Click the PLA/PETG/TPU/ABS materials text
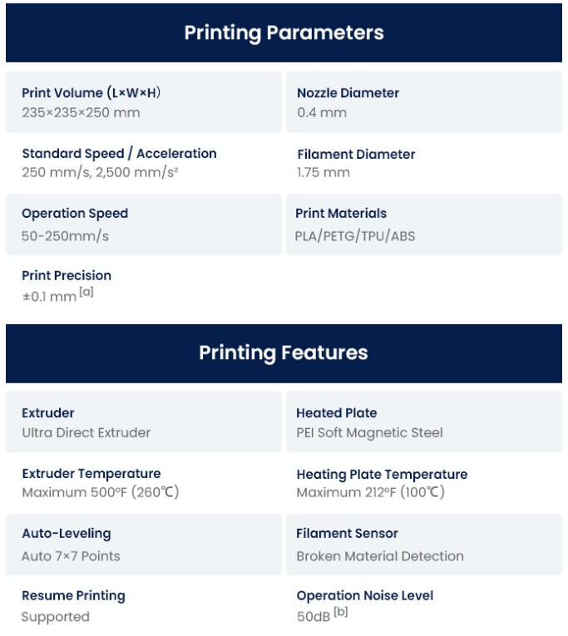The width and height of the screenshot is (568, 636). coord(355,236)
